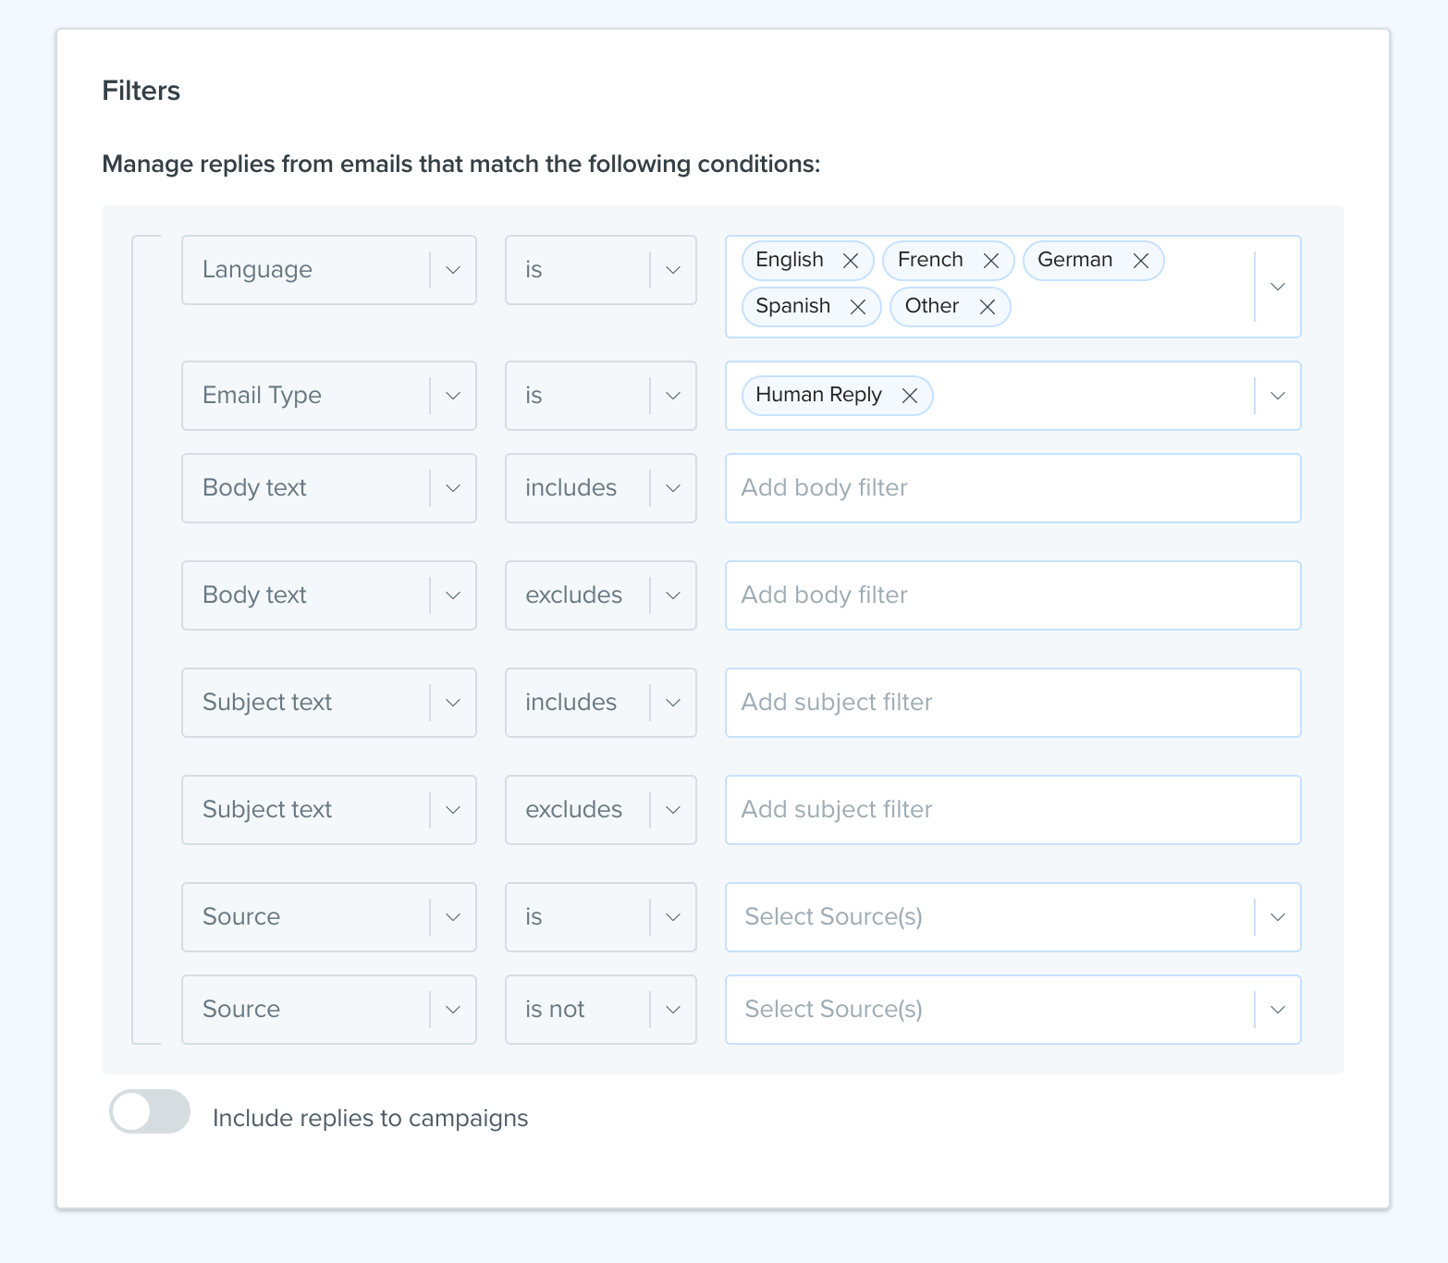Open the Language 'is' operator dropdown
The width and height of the screenshot is (1448, 1263).
pos(601,270)
